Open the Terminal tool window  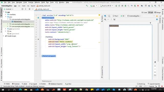click(16, 84)
